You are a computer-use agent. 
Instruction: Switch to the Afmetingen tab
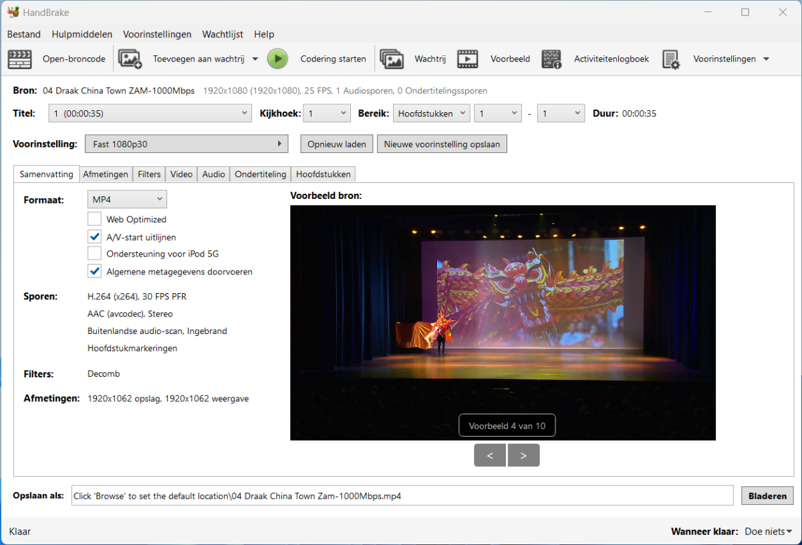[106, 174]
